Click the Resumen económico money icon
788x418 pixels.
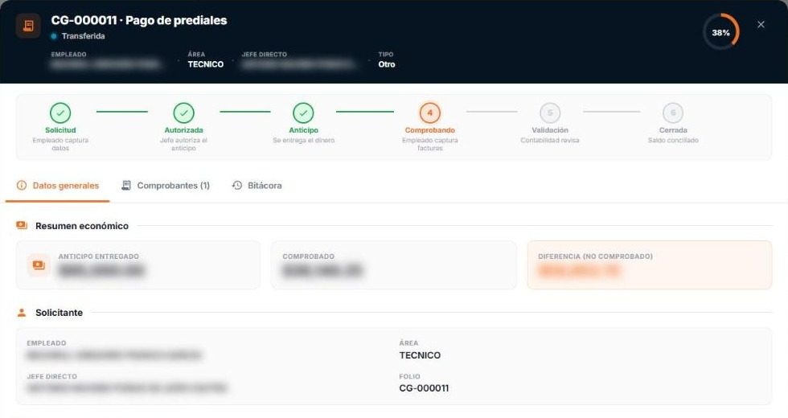(x=22, y=225)
